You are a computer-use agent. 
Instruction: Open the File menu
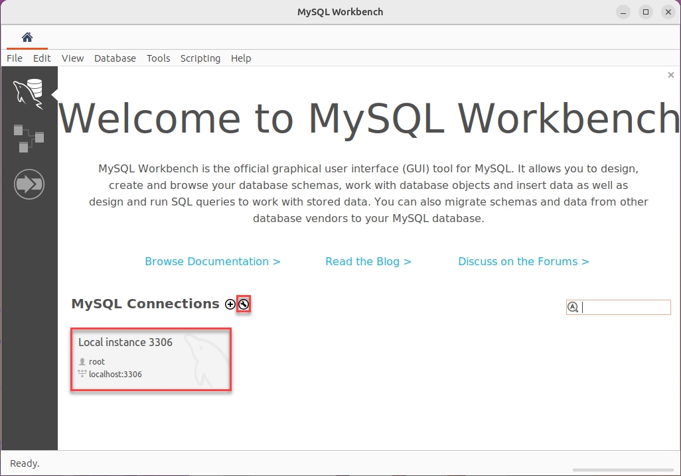[15, 58]
